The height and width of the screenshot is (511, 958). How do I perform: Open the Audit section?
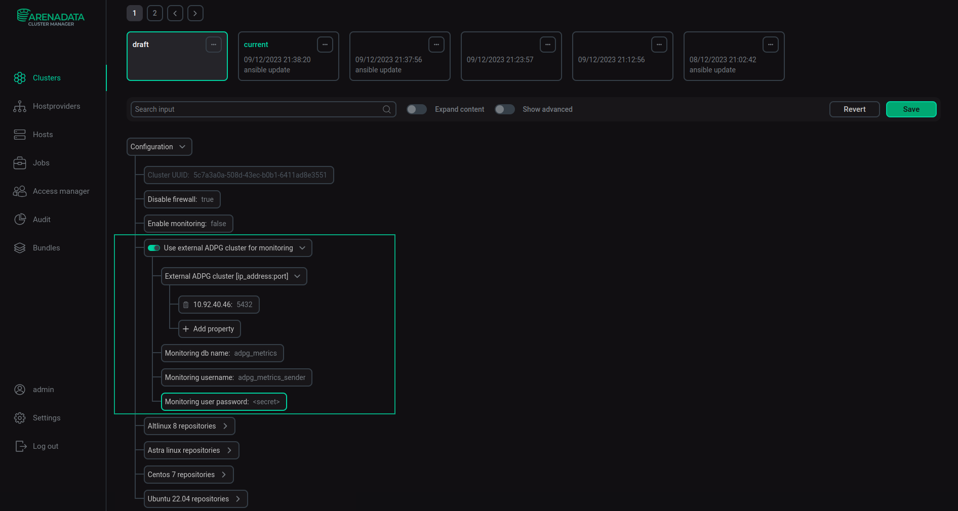(42, 220)
